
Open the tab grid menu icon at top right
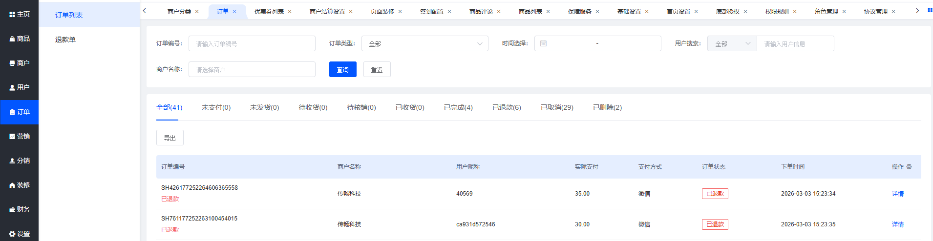(x=930, y=10)
